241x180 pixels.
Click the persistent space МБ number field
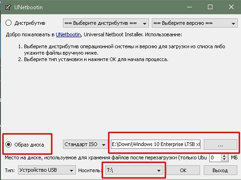pyautogui.click(x=215, y=157)
